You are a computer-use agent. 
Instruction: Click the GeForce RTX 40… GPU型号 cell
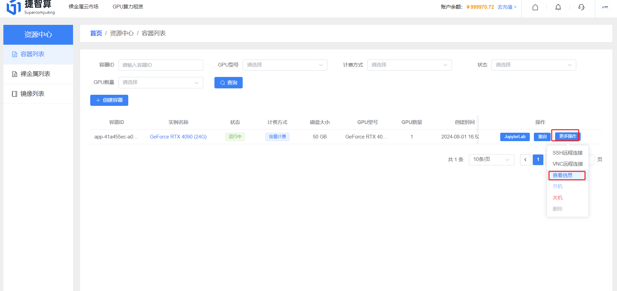tap(366, 137)
